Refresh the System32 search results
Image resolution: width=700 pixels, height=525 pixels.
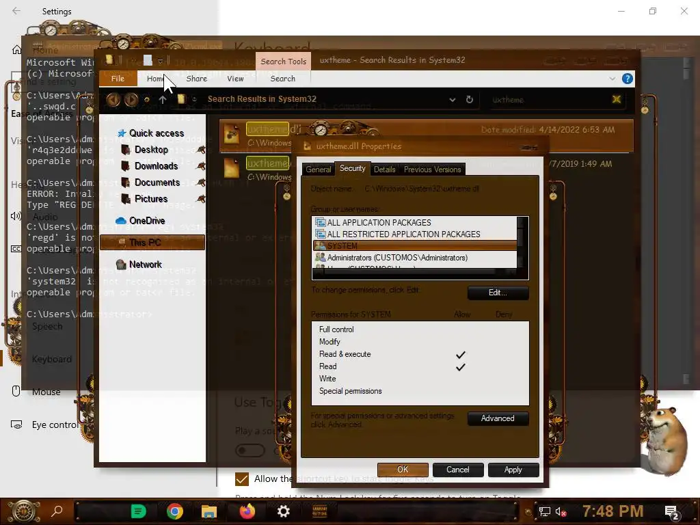(x=469, y=100)
